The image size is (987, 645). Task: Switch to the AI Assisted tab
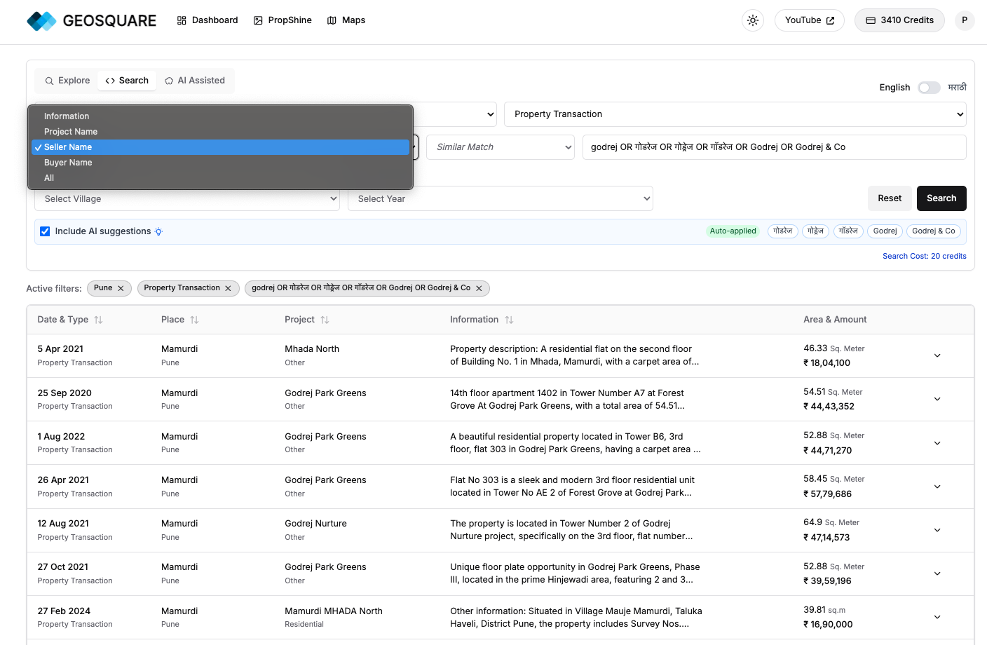[x=195, y=81]
